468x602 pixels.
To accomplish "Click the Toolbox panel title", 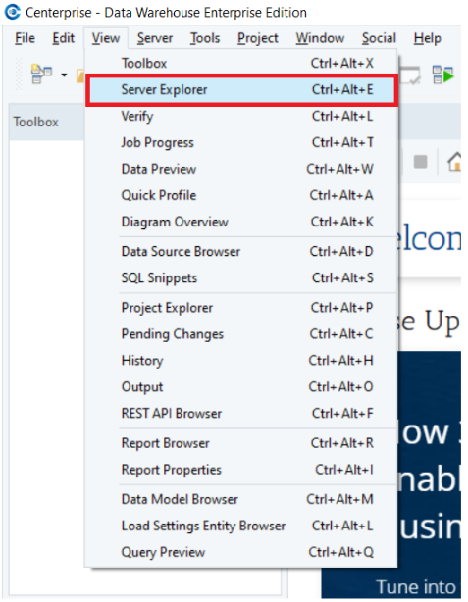I will (x=35, y=123).
